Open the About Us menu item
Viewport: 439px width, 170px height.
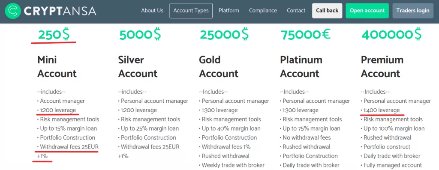pos(152,11)
